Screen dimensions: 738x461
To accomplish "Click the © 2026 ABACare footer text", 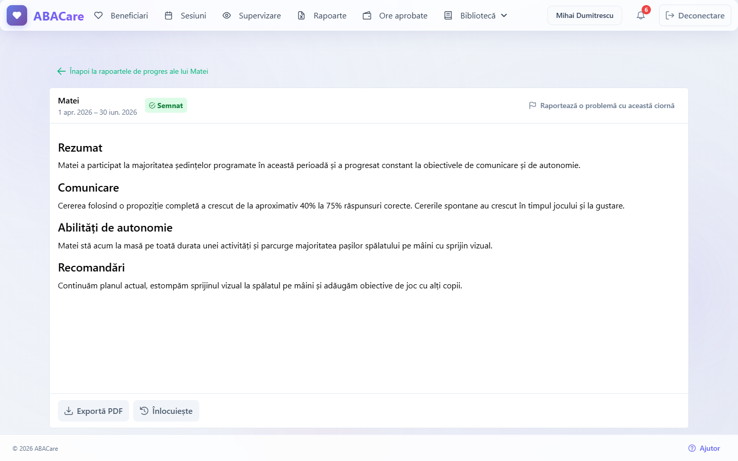I will pyautogui.click(x=35, y=449).
